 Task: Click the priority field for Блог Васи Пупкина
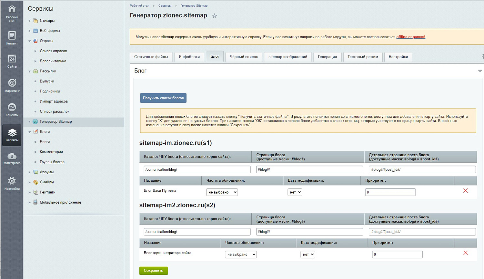point(390,192)
